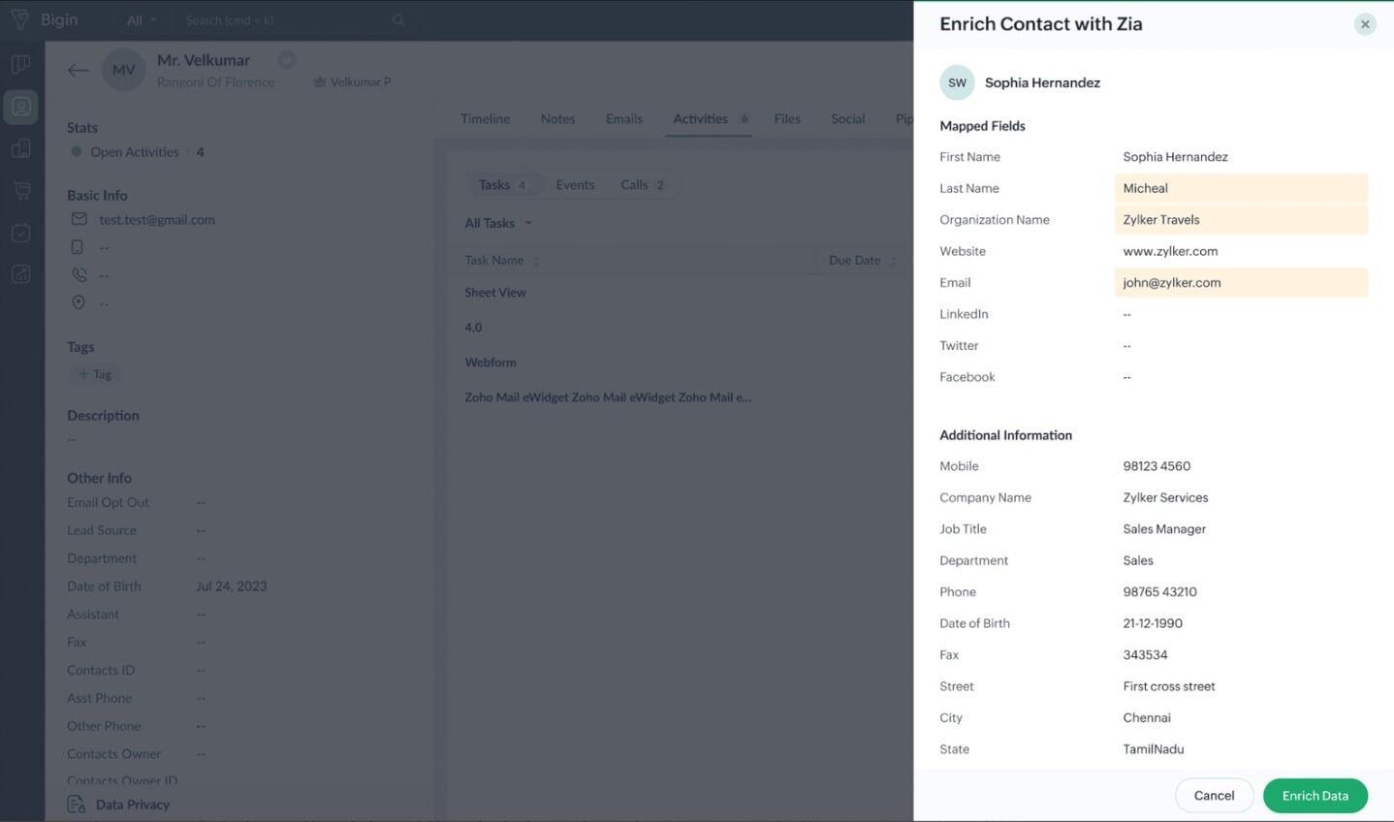The width and height of the screenshot is (1394, 822).
Task: Click the Cancel button
Action: click(x=1214, y=796)
